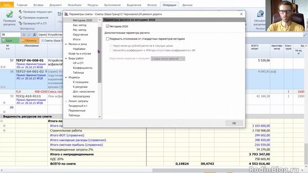The height and width of the screenshot is (173, 308).
Task: Switch to the orange Объекты panel
Action: (x=30, y=40)
